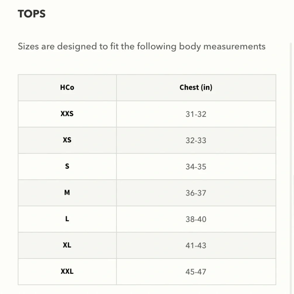Select the 45-47 chest measurement cell
294x294 pixels.
[x=196, y=272]
